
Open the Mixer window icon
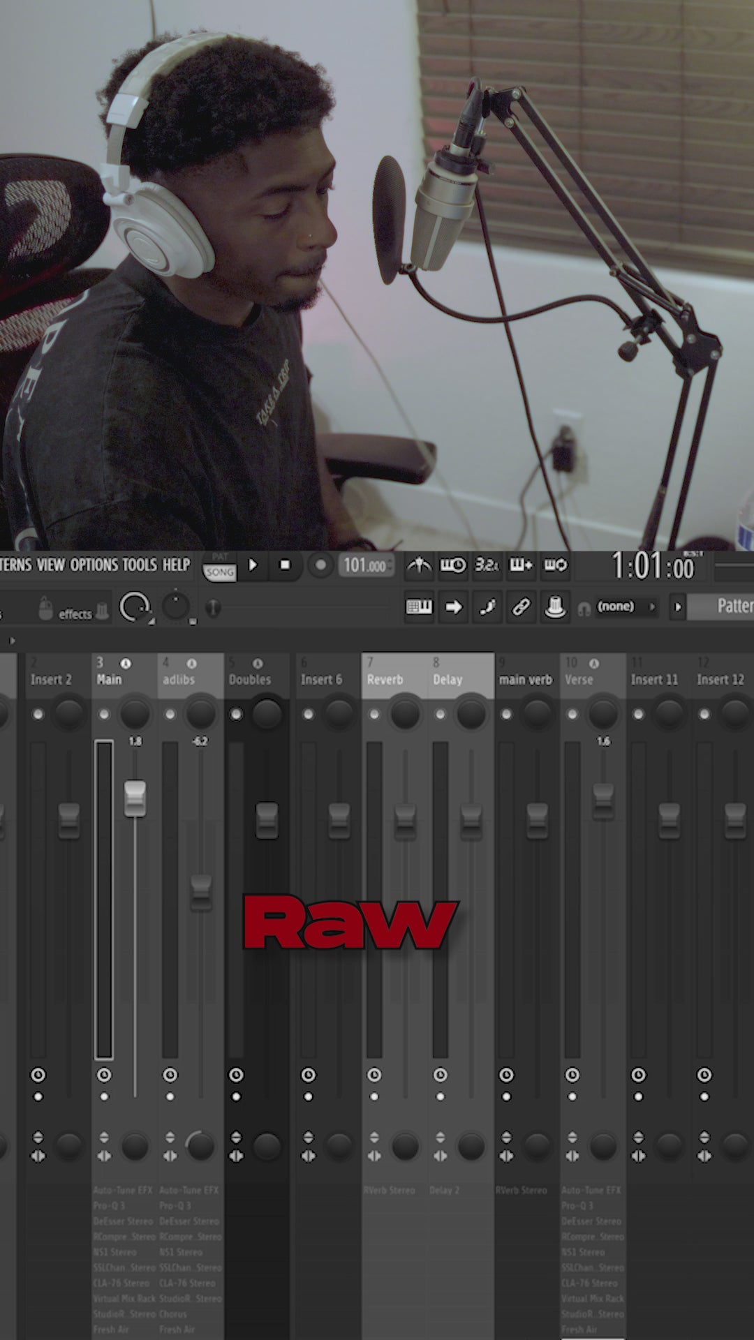point(555,607)
